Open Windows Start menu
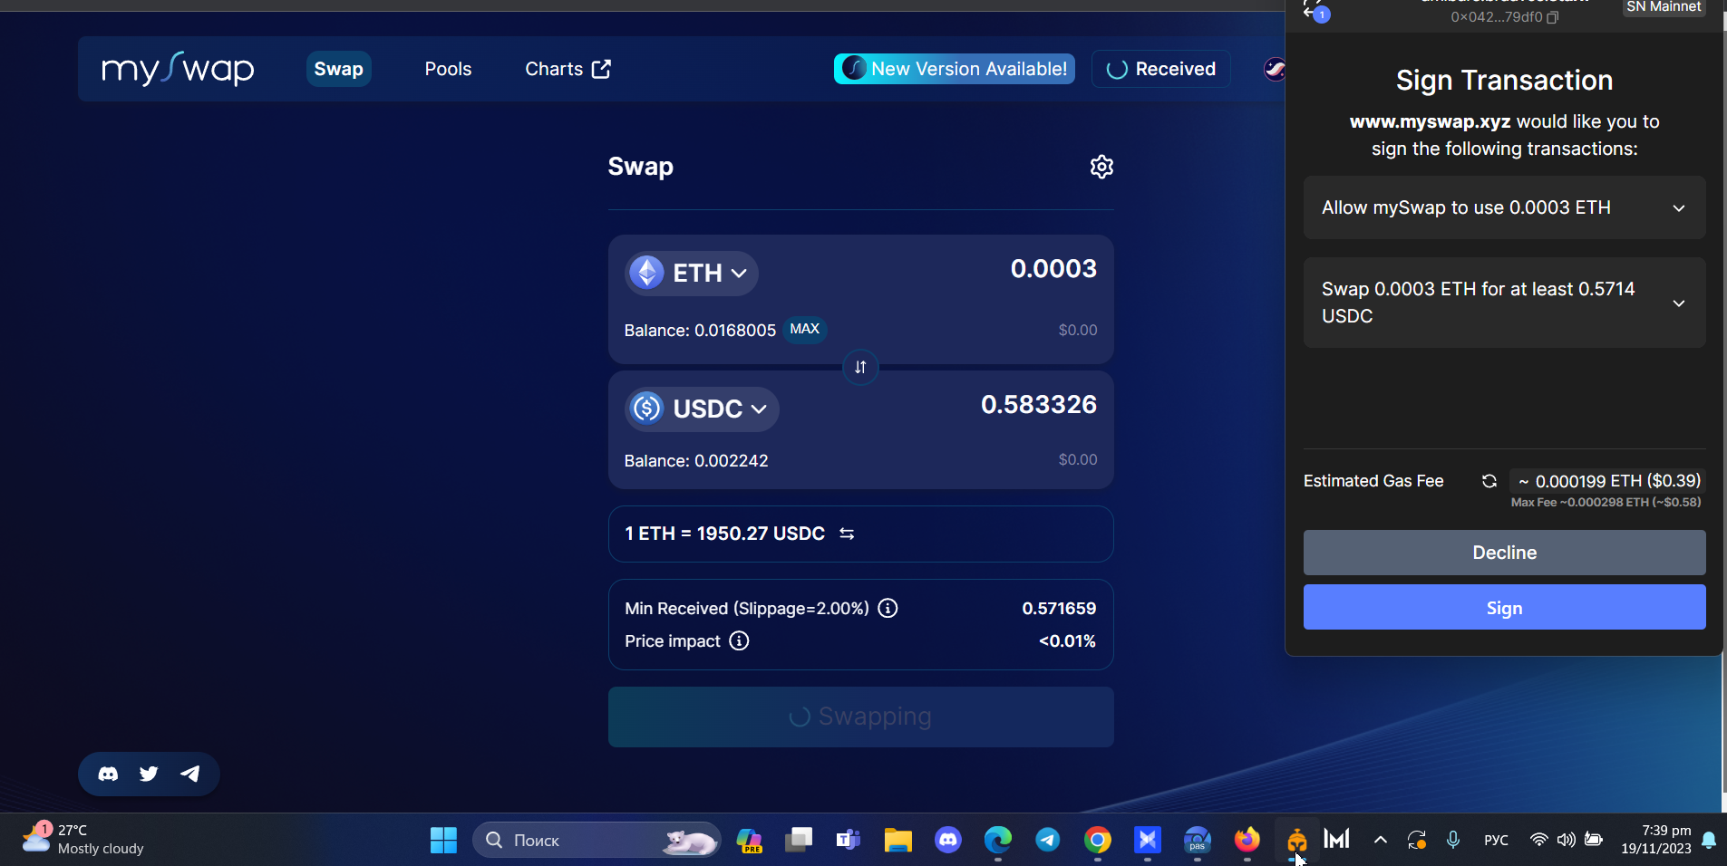The width and height of the screenshot is (1727, 866). (x=443, y=841)
